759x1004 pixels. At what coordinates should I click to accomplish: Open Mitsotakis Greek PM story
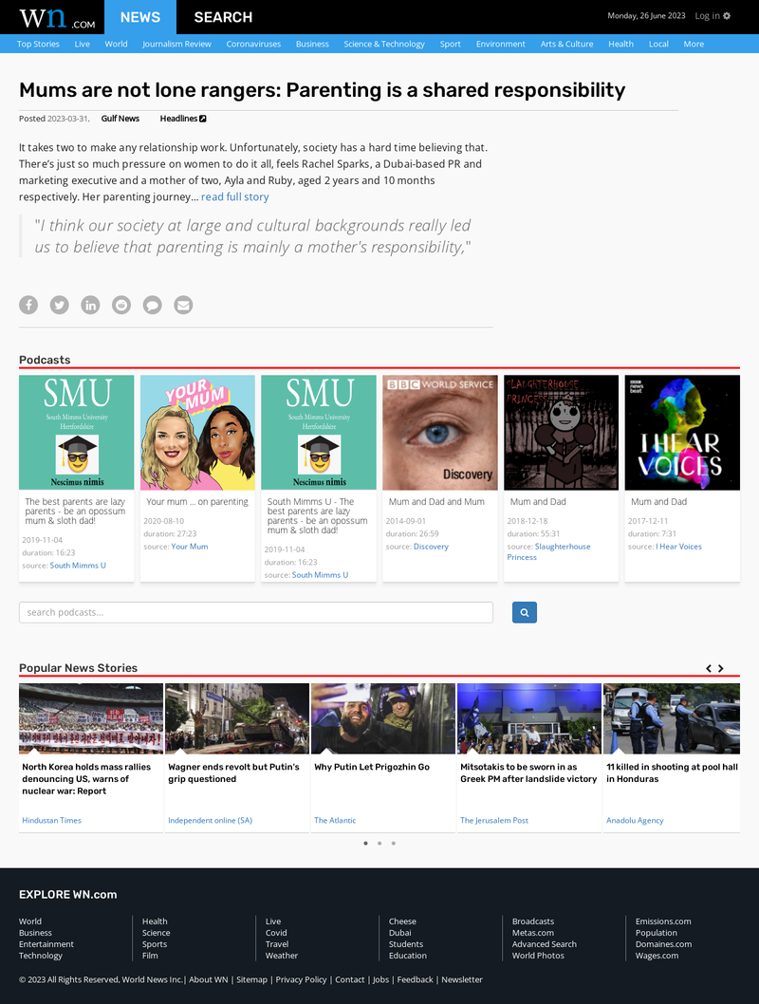coord(528,772)
